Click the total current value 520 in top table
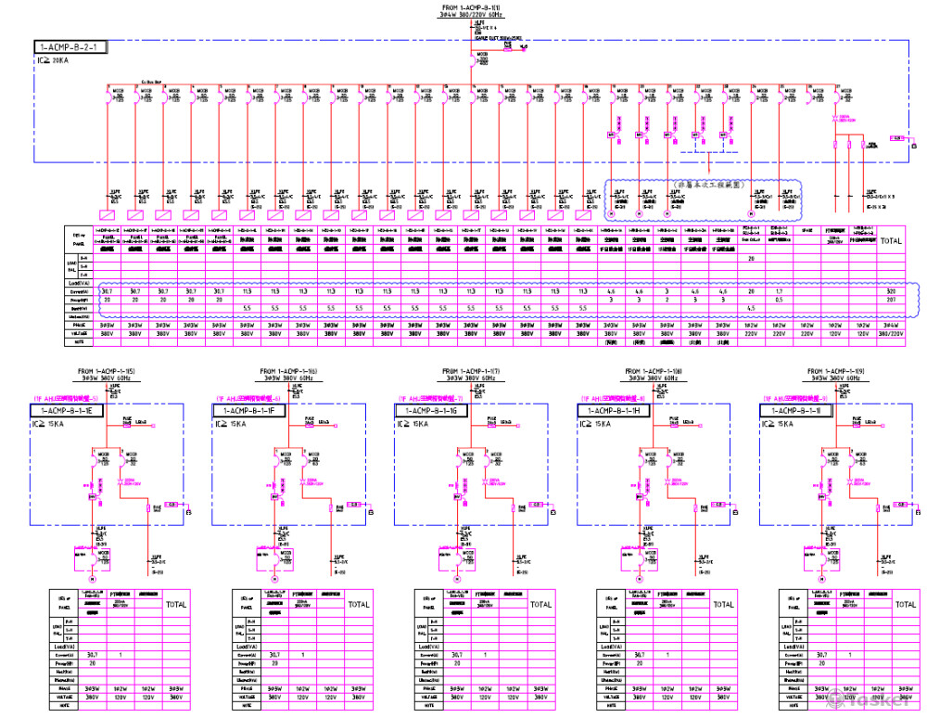The height and width of the screenshot is (718, 927). coord(891,290)
